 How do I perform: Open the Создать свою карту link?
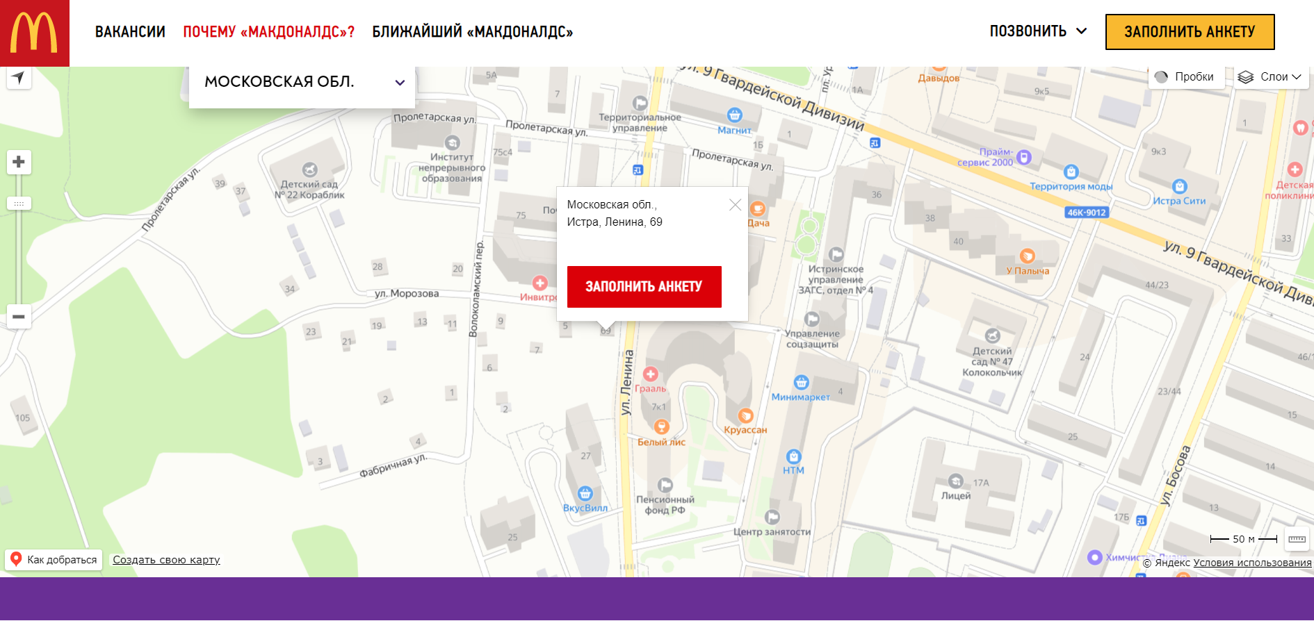pyautogui.click(x=166, y=560)
